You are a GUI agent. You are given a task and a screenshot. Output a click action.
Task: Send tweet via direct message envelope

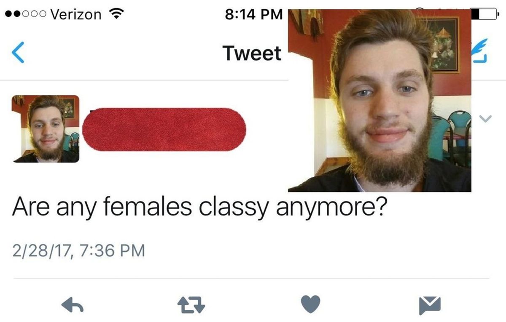tap(430, 305)
